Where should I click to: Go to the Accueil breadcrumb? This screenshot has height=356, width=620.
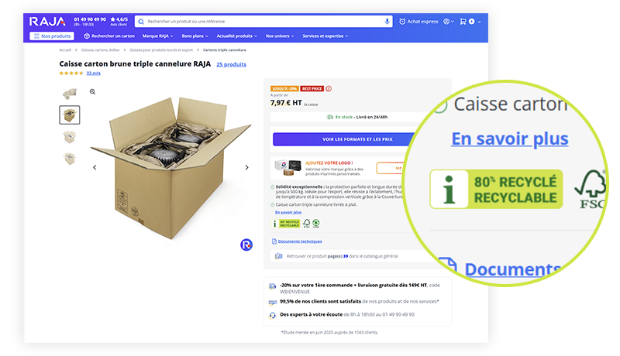click(65, 50)
